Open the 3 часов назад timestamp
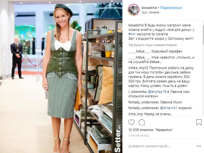204x153 pixels. 138,136
